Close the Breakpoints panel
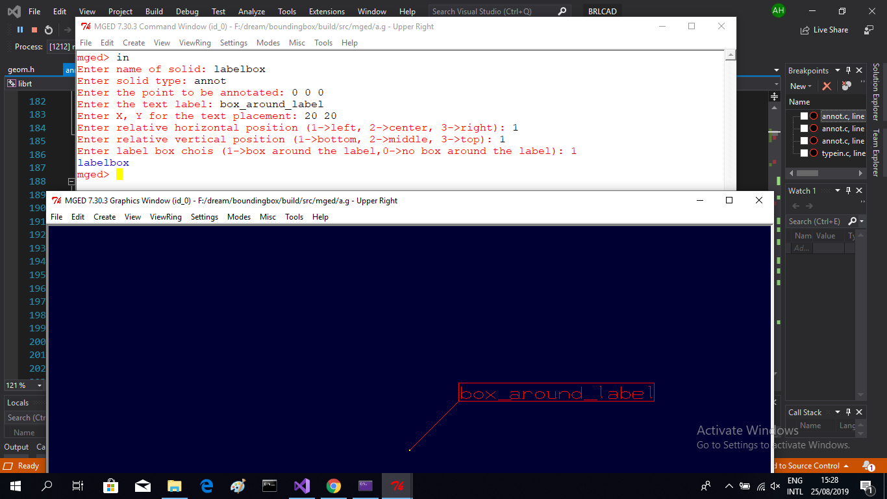Screen dimensions: 887x499 [859, 70]
